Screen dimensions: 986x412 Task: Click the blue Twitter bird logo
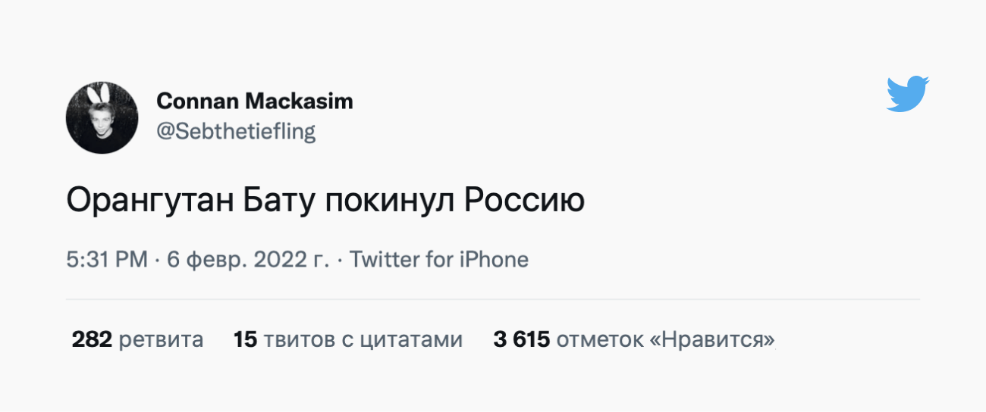click(908, 94)
